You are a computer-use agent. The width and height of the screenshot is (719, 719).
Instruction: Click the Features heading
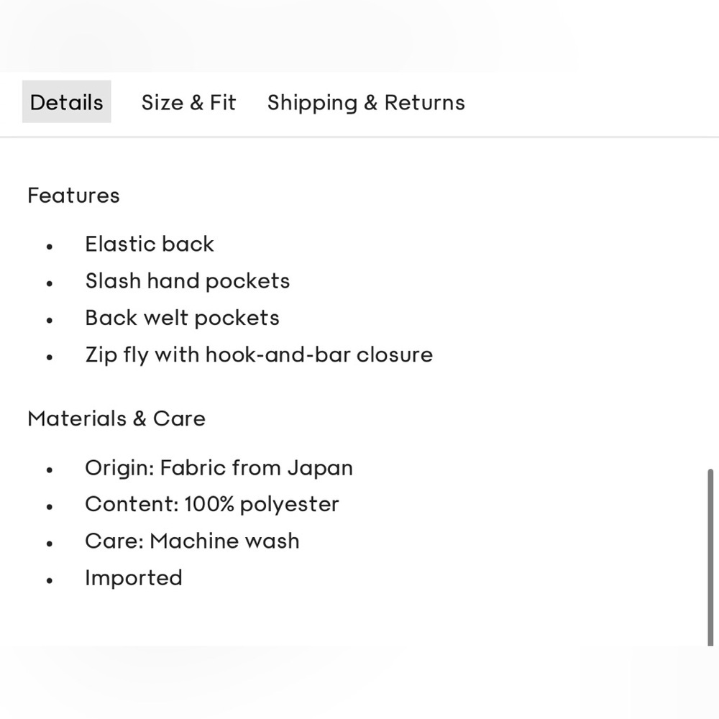point(73,196)
